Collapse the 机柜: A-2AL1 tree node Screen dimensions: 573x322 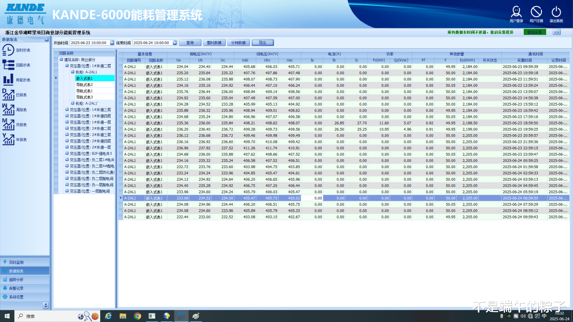tap(73, 72)
